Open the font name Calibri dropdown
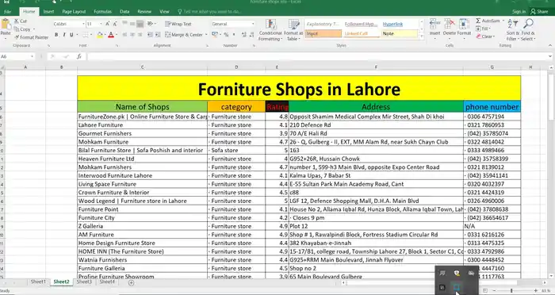555x295 pixels. tap(83, 24)
